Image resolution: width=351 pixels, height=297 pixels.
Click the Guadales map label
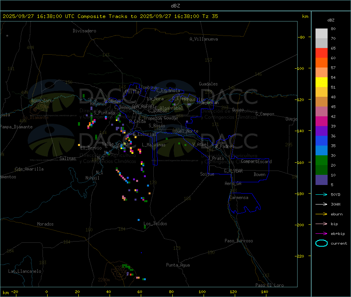point(208,84)
